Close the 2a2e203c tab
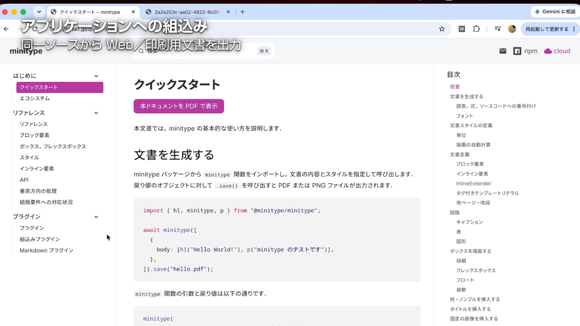This screenshot has width=580, height=326. coord(228,12)
